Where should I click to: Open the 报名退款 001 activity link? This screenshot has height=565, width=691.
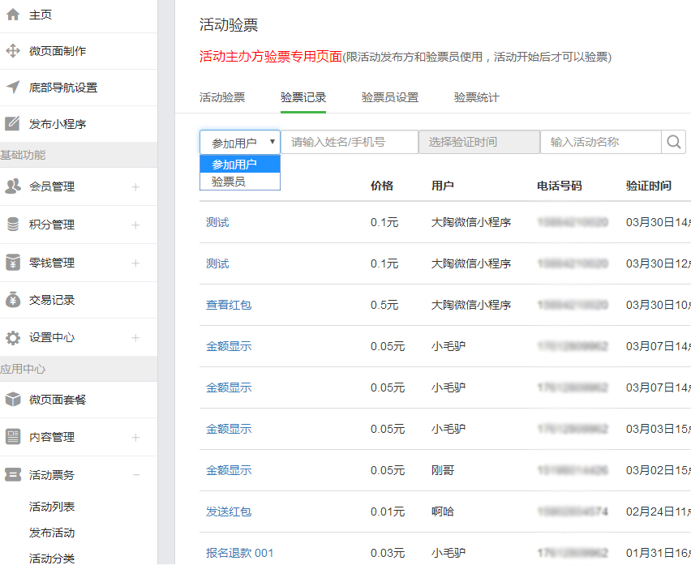(x=240, y=553)
